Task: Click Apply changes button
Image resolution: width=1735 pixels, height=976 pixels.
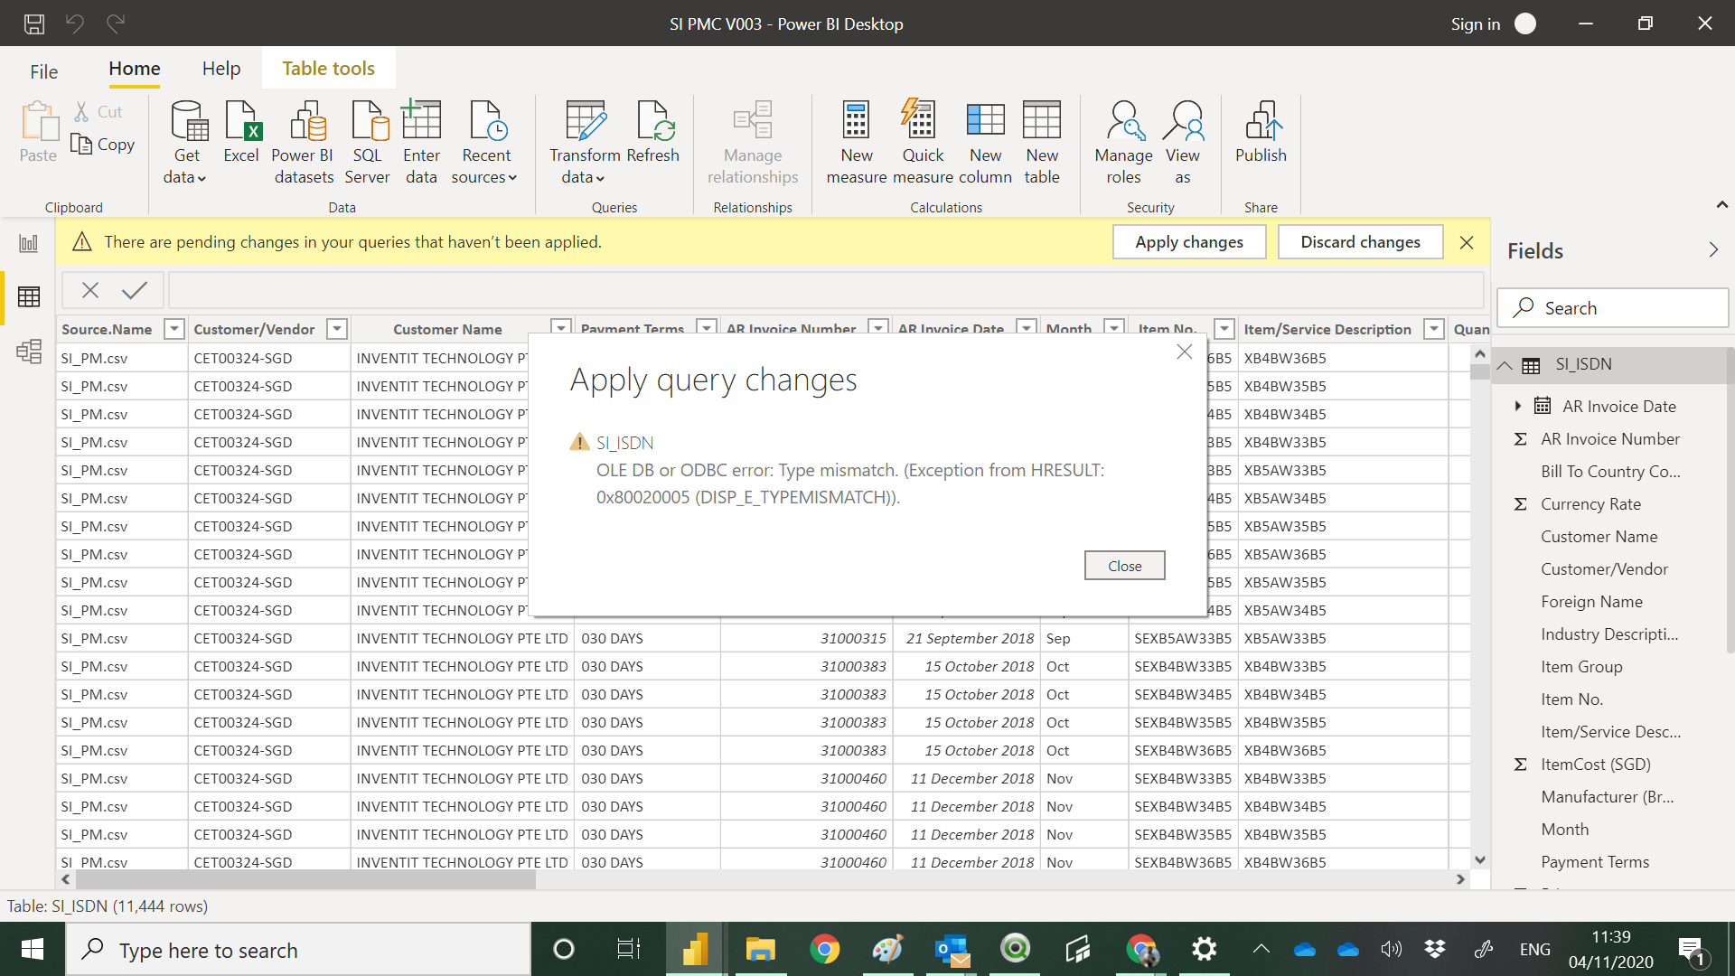Action: click(x=1189, y=241)
